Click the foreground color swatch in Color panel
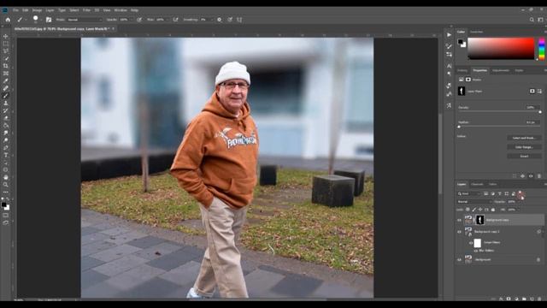Viewport: 547px width, 308px height. tap(461, 42)
